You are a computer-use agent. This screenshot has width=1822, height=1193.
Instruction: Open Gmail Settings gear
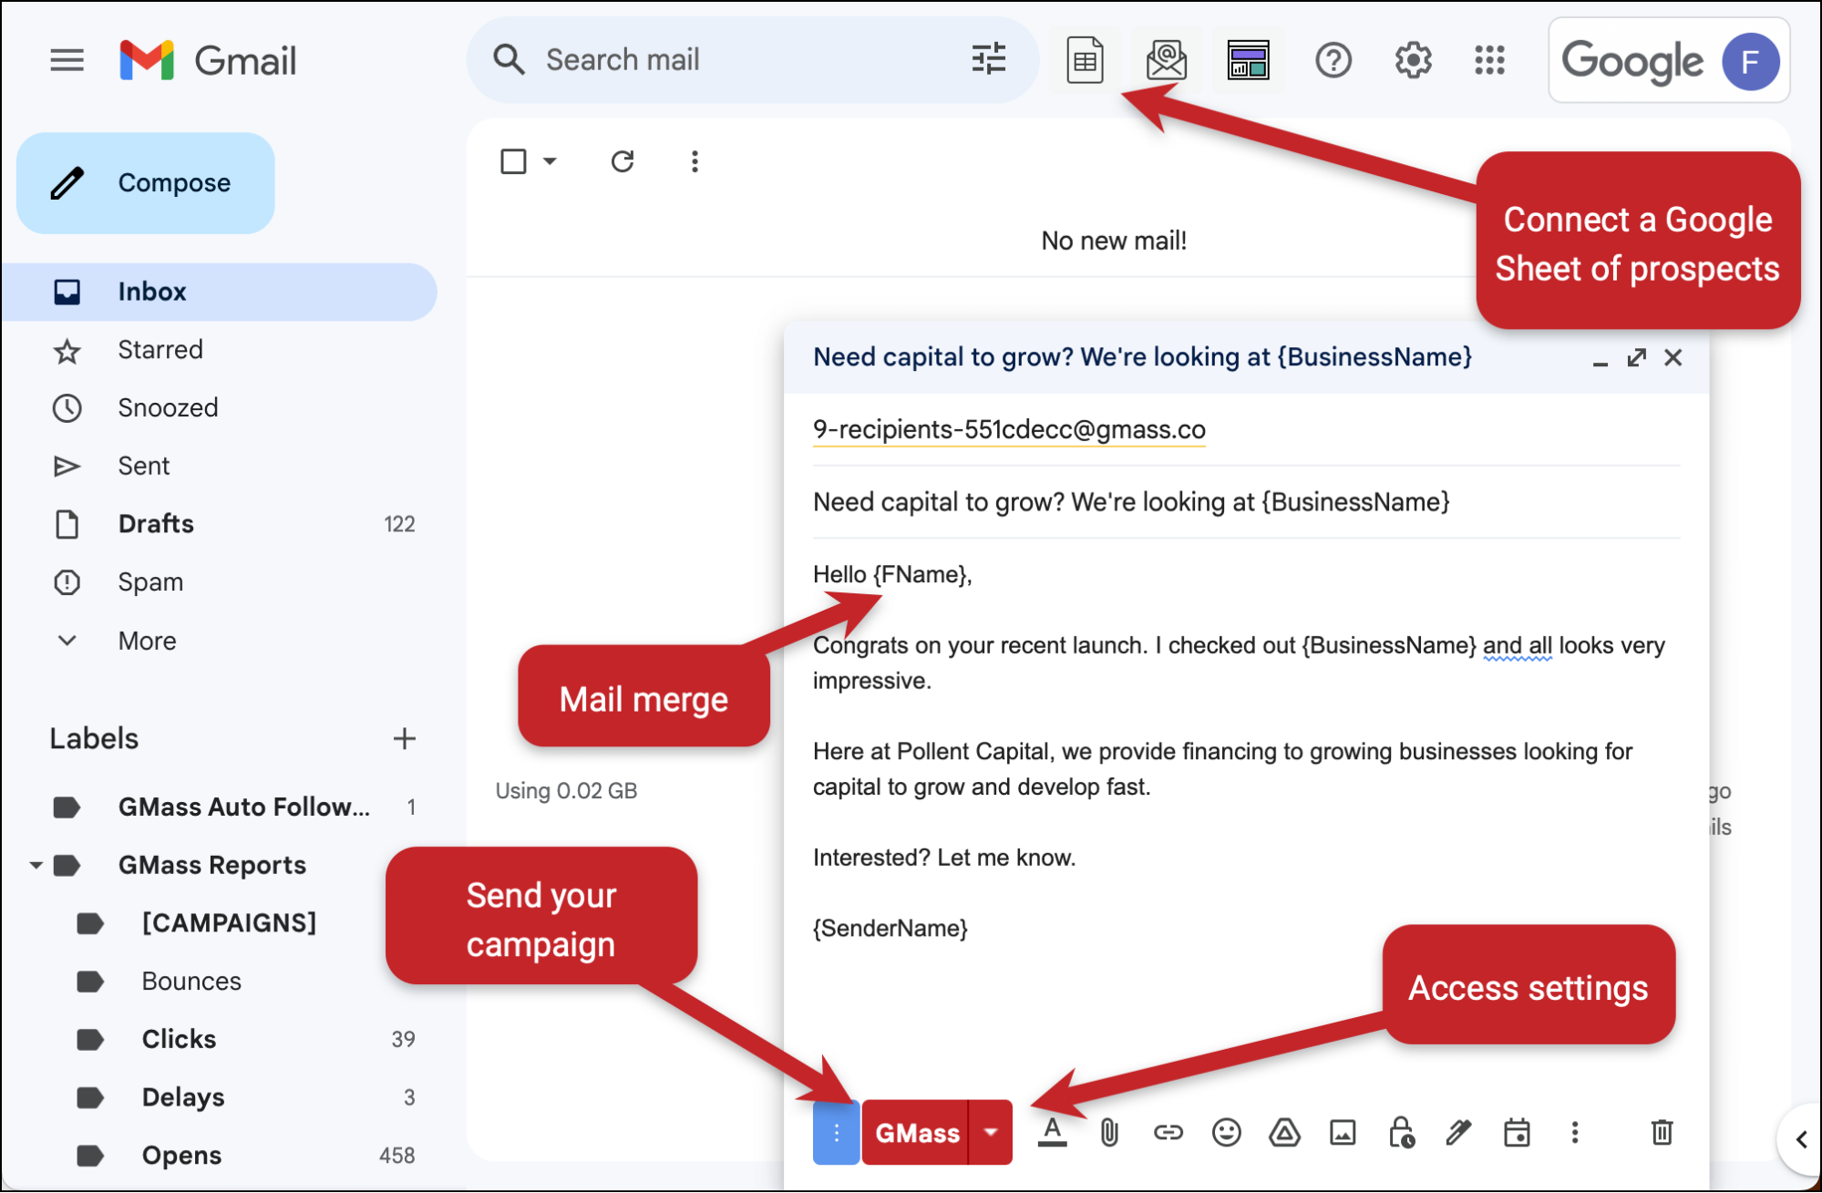1413,60
